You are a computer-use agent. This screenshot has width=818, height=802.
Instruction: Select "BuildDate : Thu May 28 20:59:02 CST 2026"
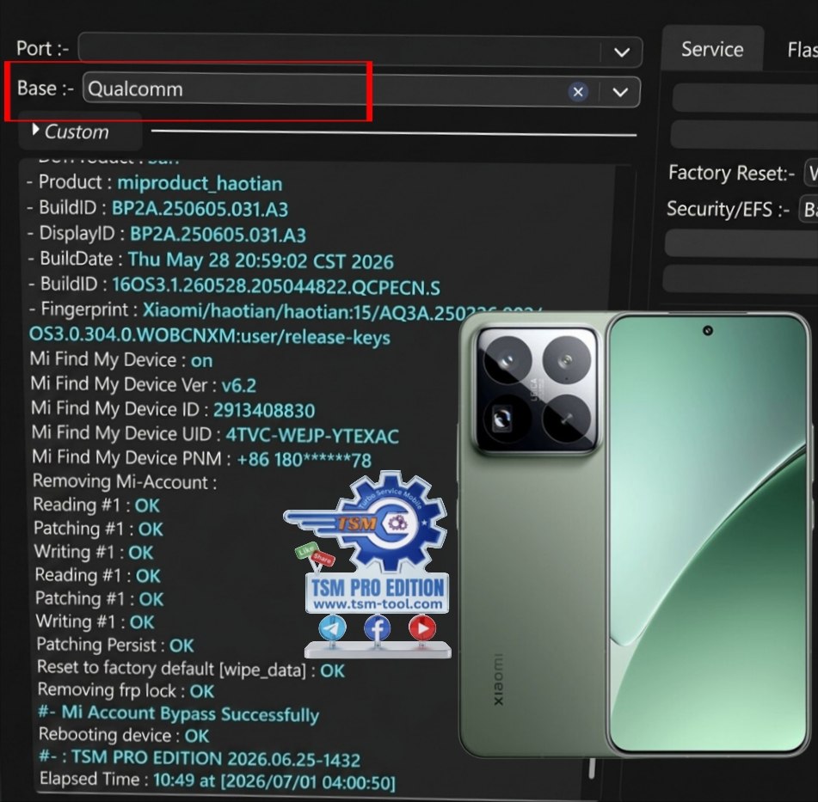pos(211,260)
